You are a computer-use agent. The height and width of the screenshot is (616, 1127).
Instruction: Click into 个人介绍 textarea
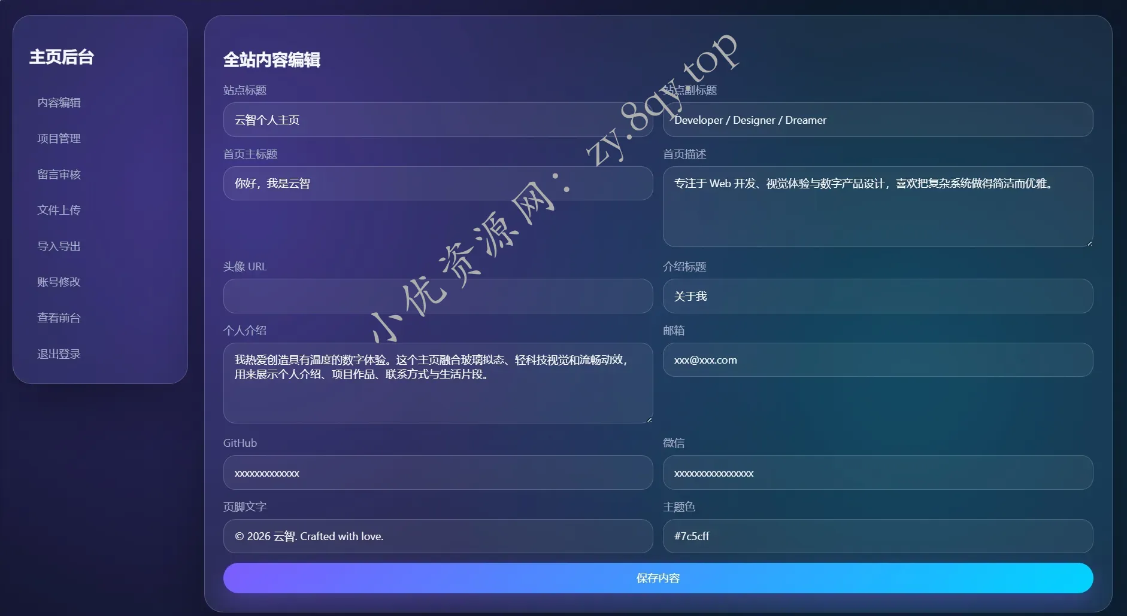tap(438, 383)
